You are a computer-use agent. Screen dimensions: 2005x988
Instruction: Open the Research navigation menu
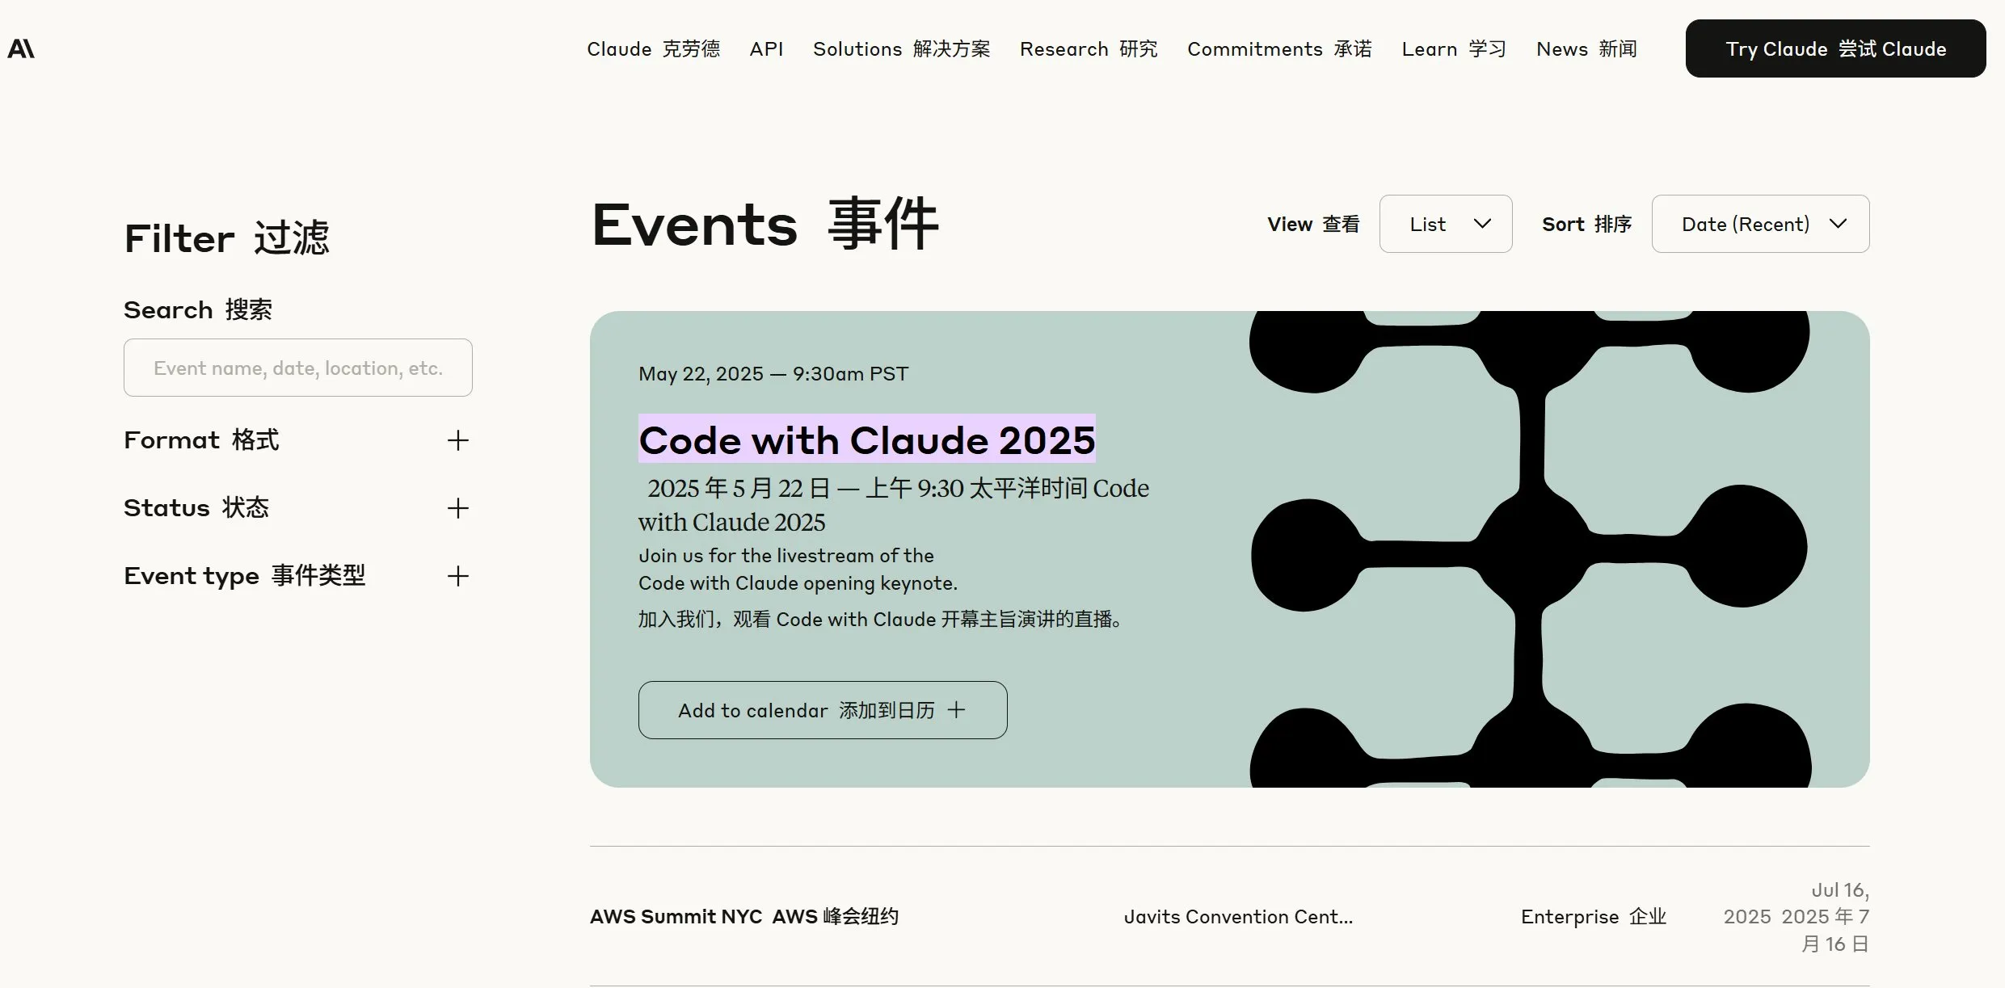pos(1089,49)
